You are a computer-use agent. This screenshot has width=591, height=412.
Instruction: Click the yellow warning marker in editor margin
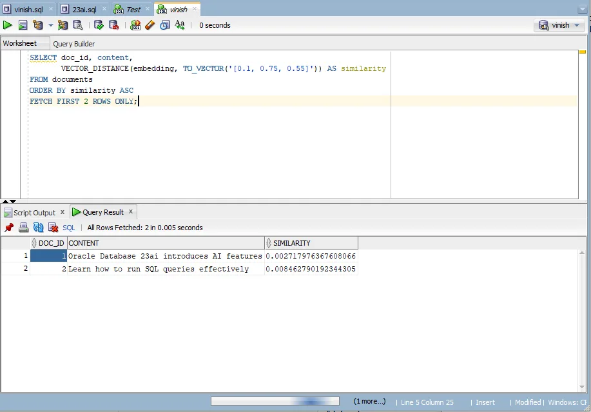(583, 52)
